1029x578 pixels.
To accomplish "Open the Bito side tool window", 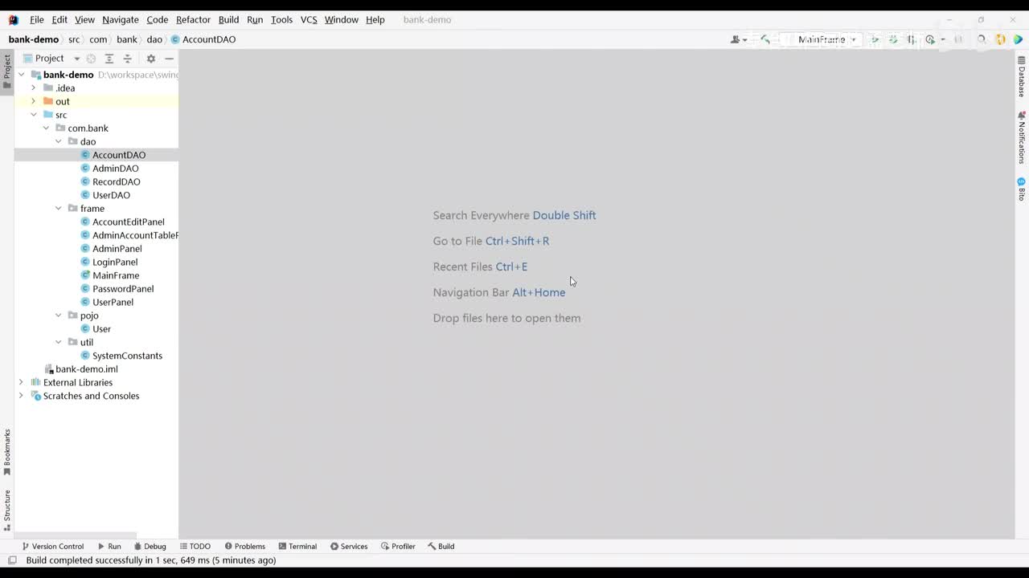I will 1022,189.
